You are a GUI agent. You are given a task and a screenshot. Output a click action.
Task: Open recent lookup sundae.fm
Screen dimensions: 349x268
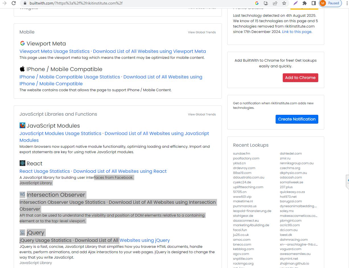[x=241, y=153]
